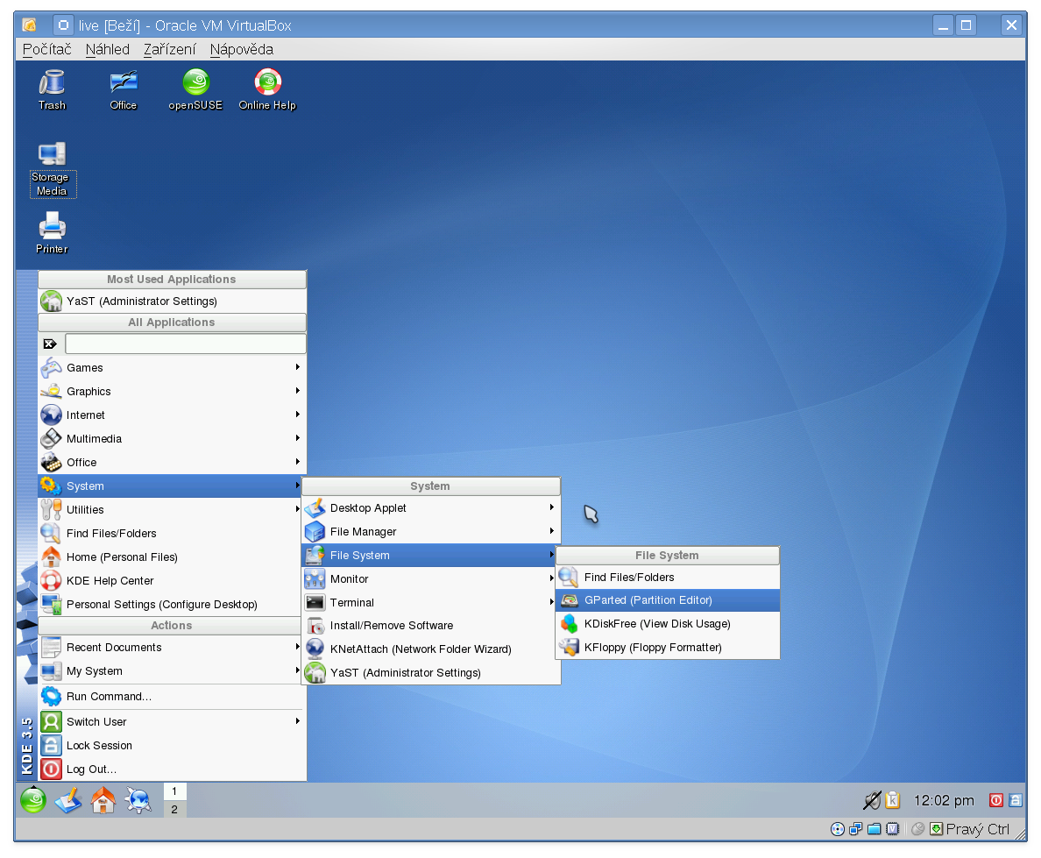Click the Online Help lifebuoy icon
This screenshot has height=858, width=1041.
267,84
